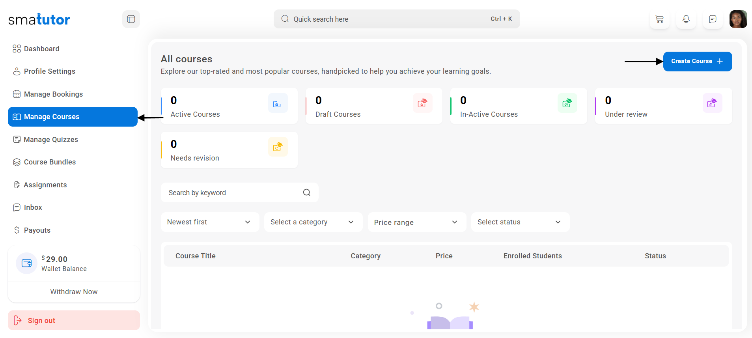Image resolution: width=752 pixels, height=338 pixels.
Task: Open the notifications bell
Action: pos(686,19)
